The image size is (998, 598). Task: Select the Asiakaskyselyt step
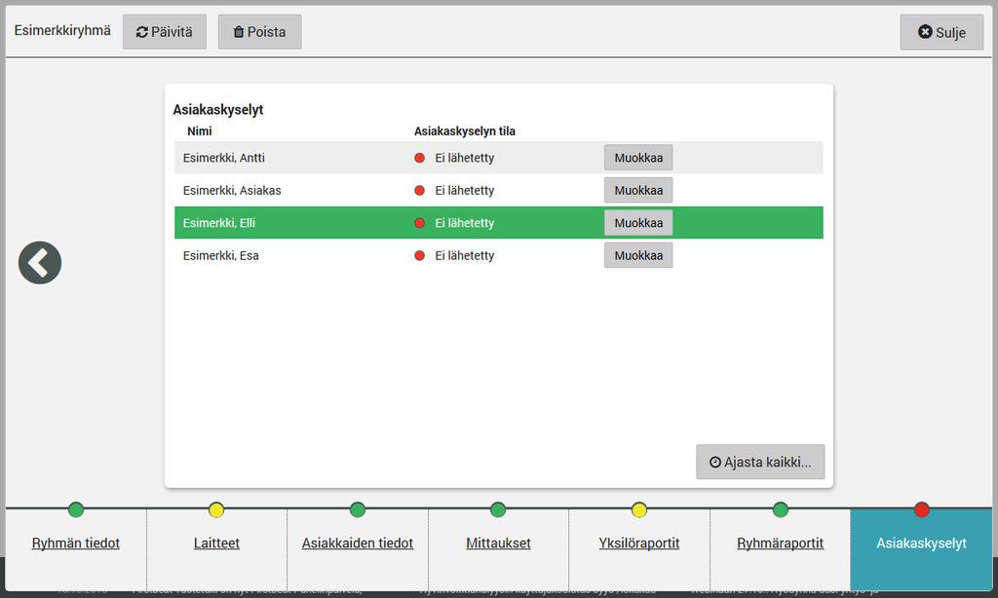point(921,549)
